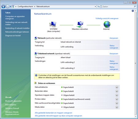The width and height of the screenshot is (138, 119).
Task: Go back with the blue arrow button
Action: (3, 7)
